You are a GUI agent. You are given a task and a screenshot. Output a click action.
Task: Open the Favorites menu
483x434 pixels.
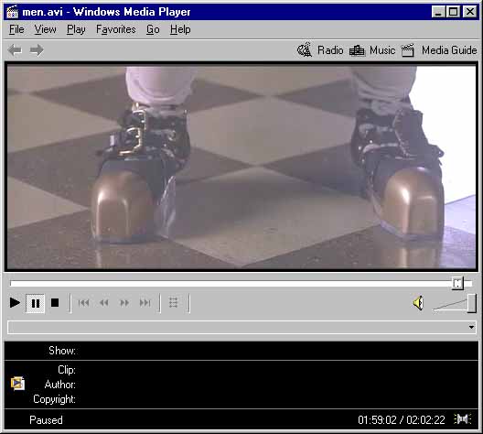116,29
